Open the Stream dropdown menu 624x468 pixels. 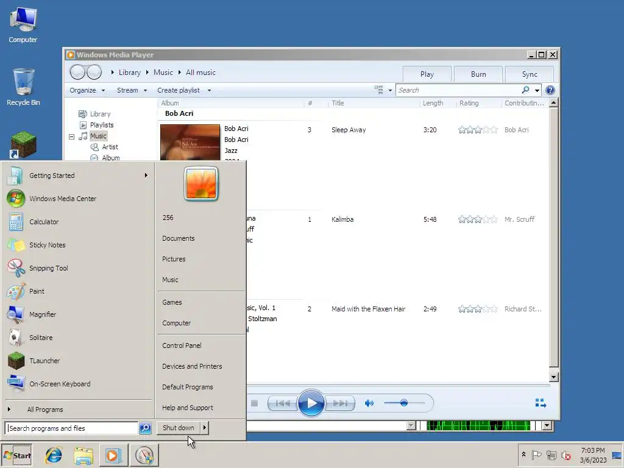pos(132,90)
